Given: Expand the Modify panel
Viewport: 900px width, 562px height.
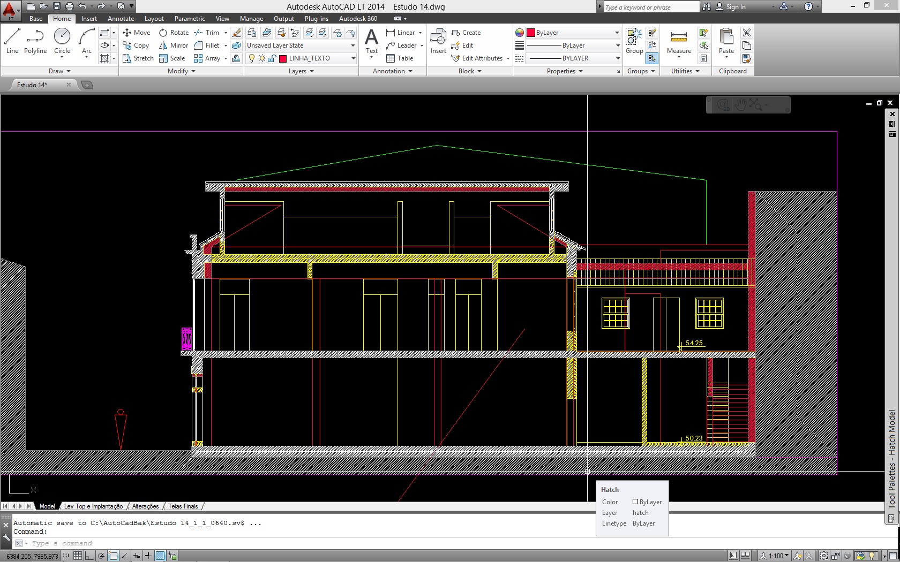Looking at the screenshot, I should (181, 71).
